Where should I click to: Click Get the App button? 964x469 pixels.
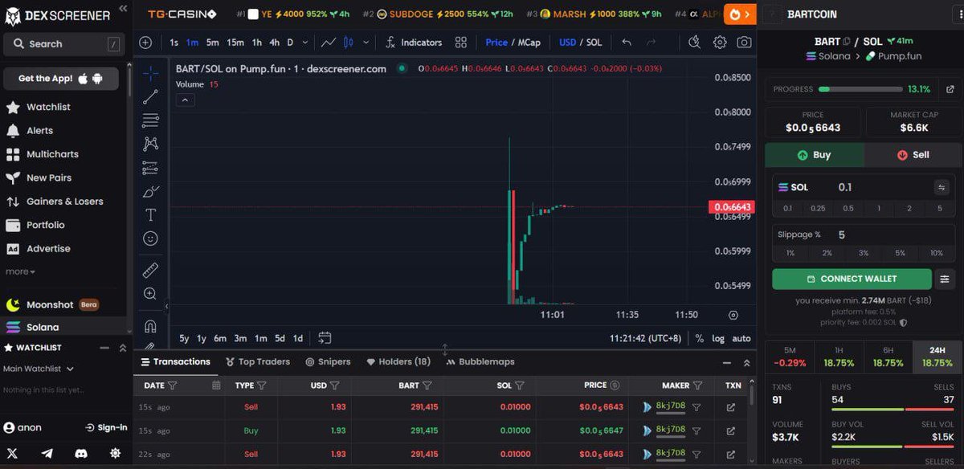coord(61,79)
